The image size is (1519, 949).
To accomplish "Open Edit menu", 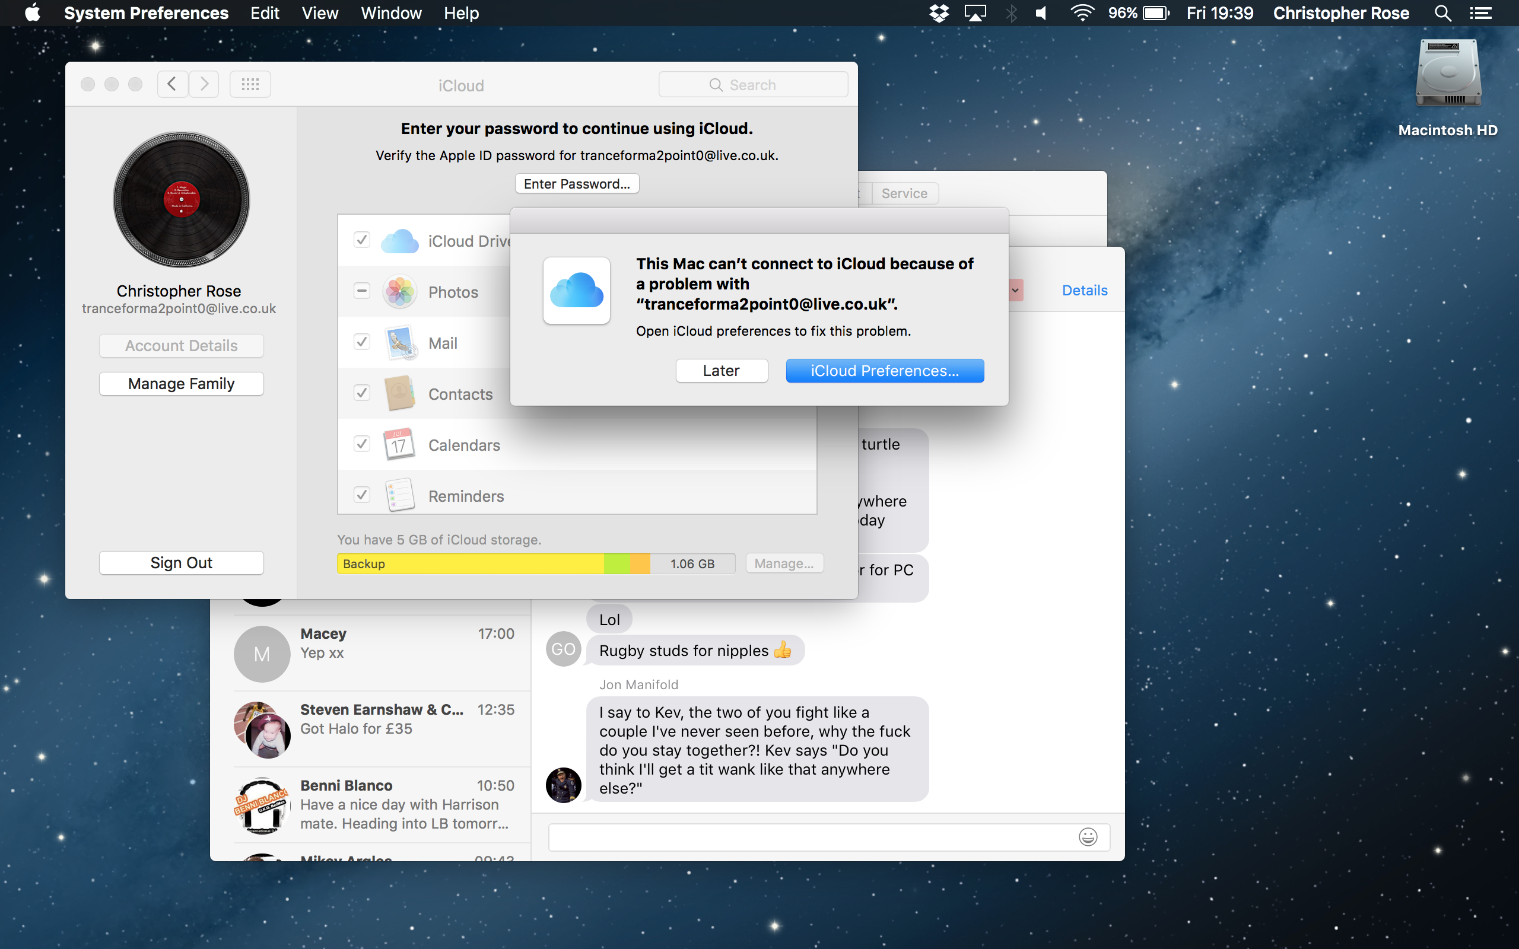I will pos(265,13).
